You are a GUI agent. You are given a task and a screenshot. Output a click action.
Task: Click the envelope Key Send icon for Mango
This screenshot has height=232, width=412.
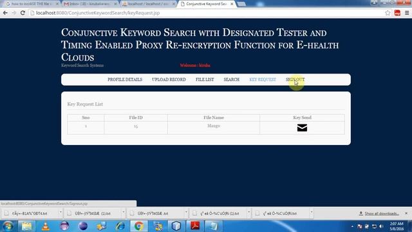point(302,128)
